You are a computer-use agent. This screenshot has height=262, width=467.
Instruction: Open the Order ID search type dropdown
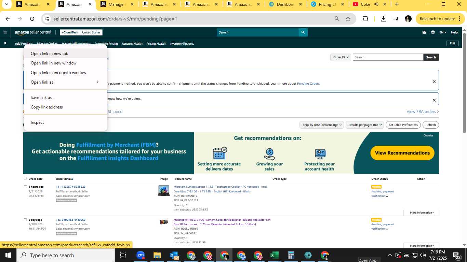[x=341, y=57]
